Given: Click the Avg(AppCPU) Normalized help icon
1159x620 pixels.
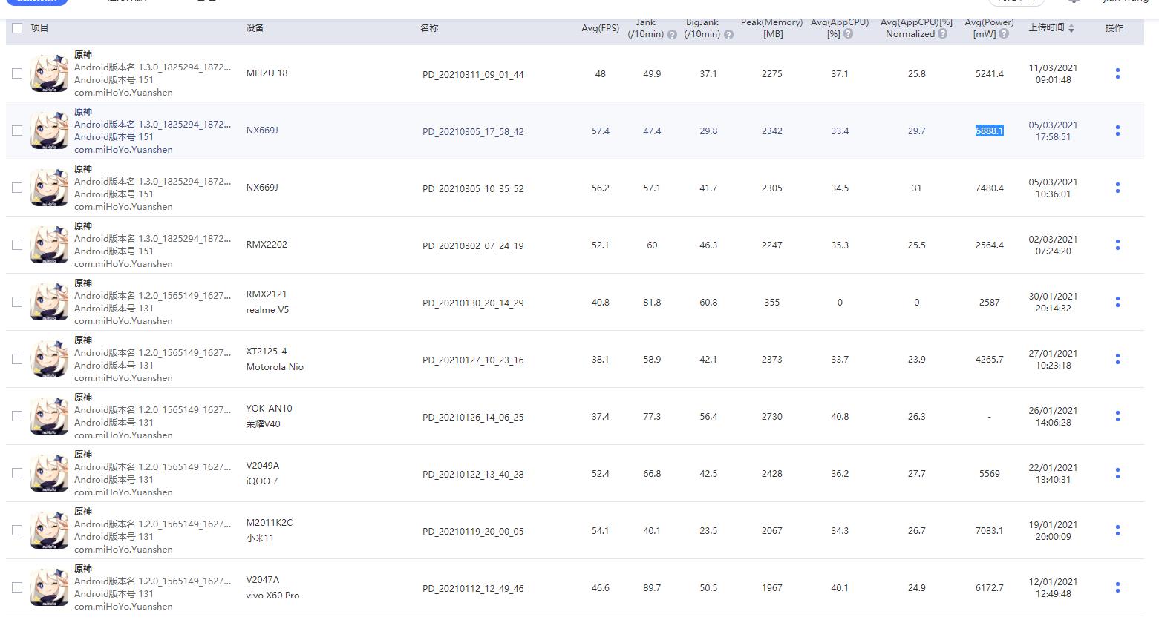Looking at the screenshot, I should pos(942,33).
